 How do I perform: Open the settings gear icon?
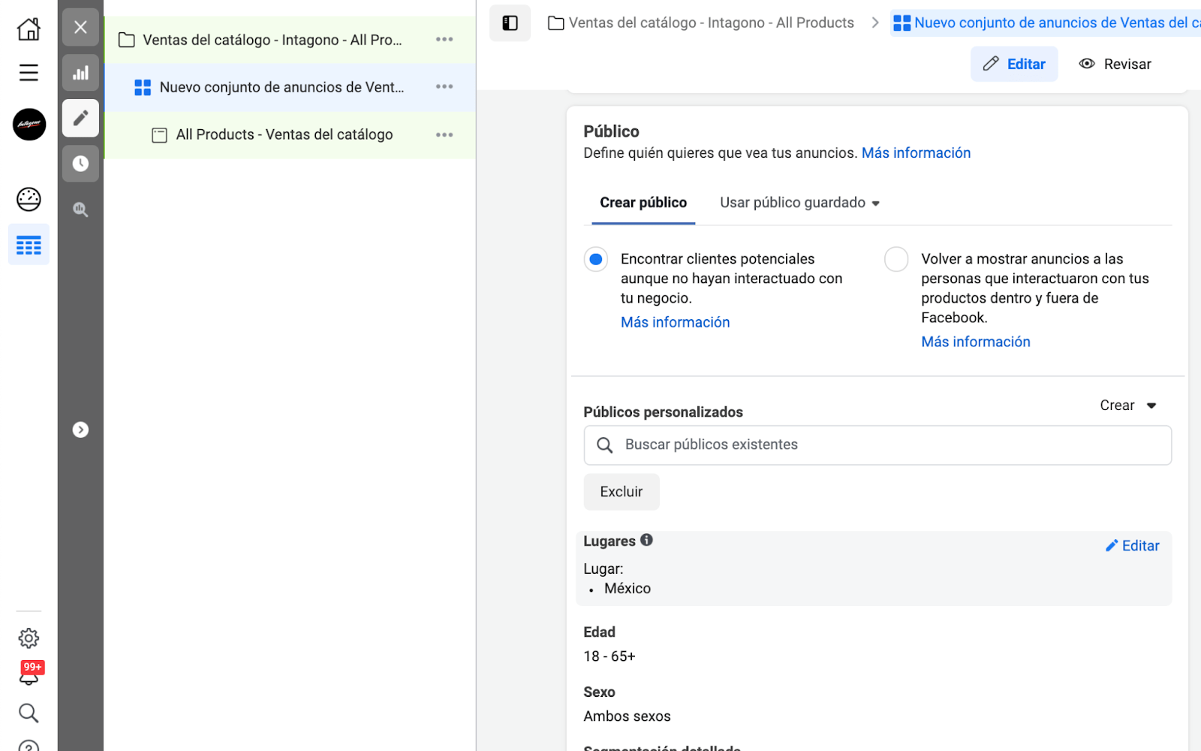29,638
